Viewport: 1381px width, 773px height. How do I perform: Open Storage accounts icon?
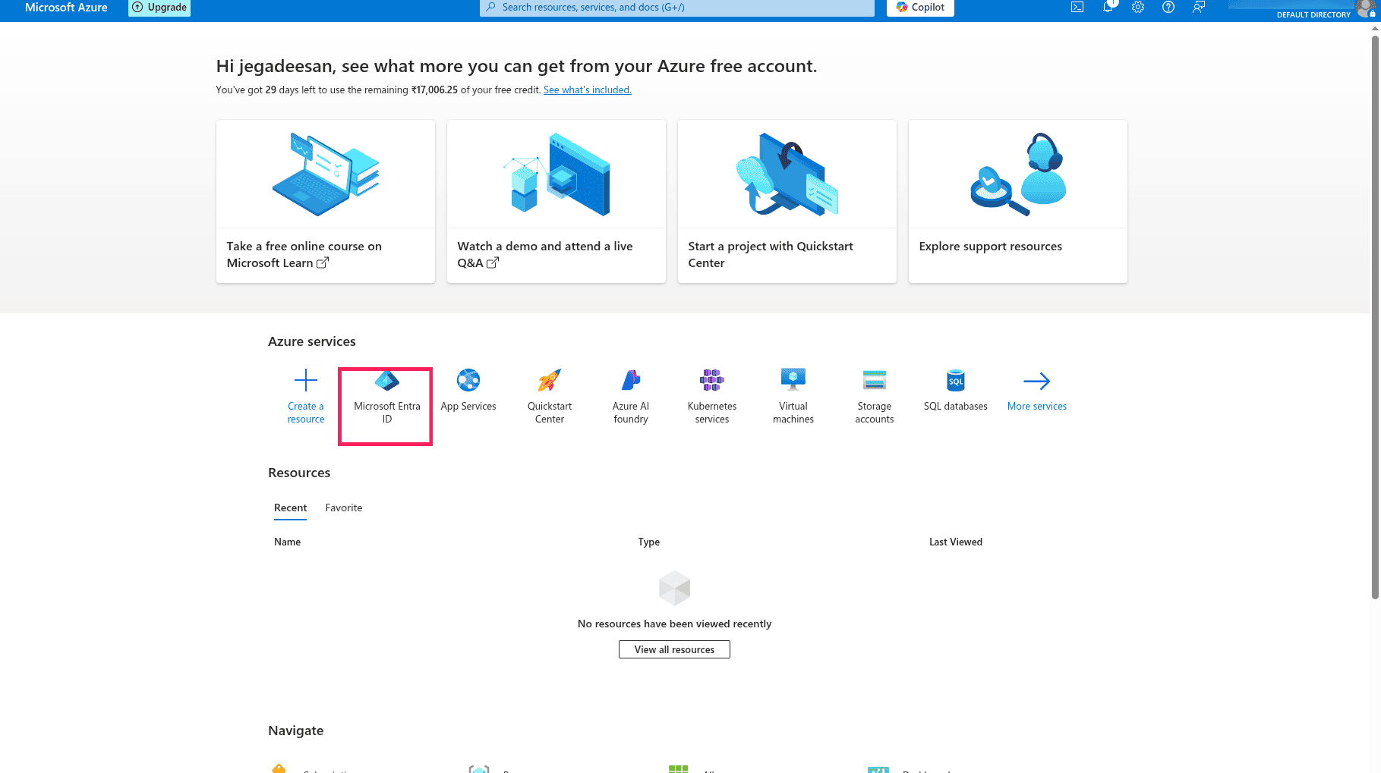[x=875, y=380]
